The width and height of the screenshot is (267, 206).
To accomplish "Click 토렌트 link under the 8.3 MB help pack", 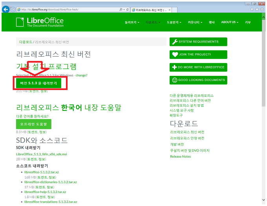I will (x=33, y=132).
